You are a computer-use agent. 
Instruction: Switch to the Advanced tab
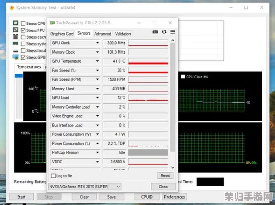[x=103, y=34]
